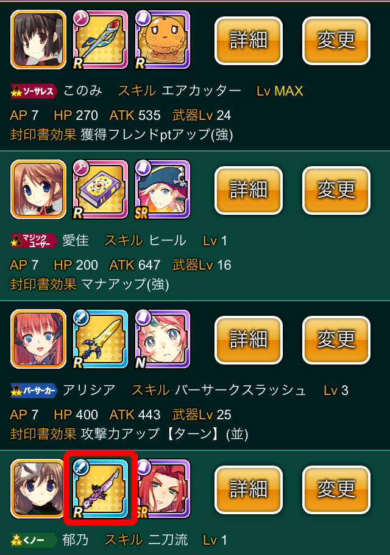Open 詳細 for 郁乃
Screen dimensions: 390x555
249,489
